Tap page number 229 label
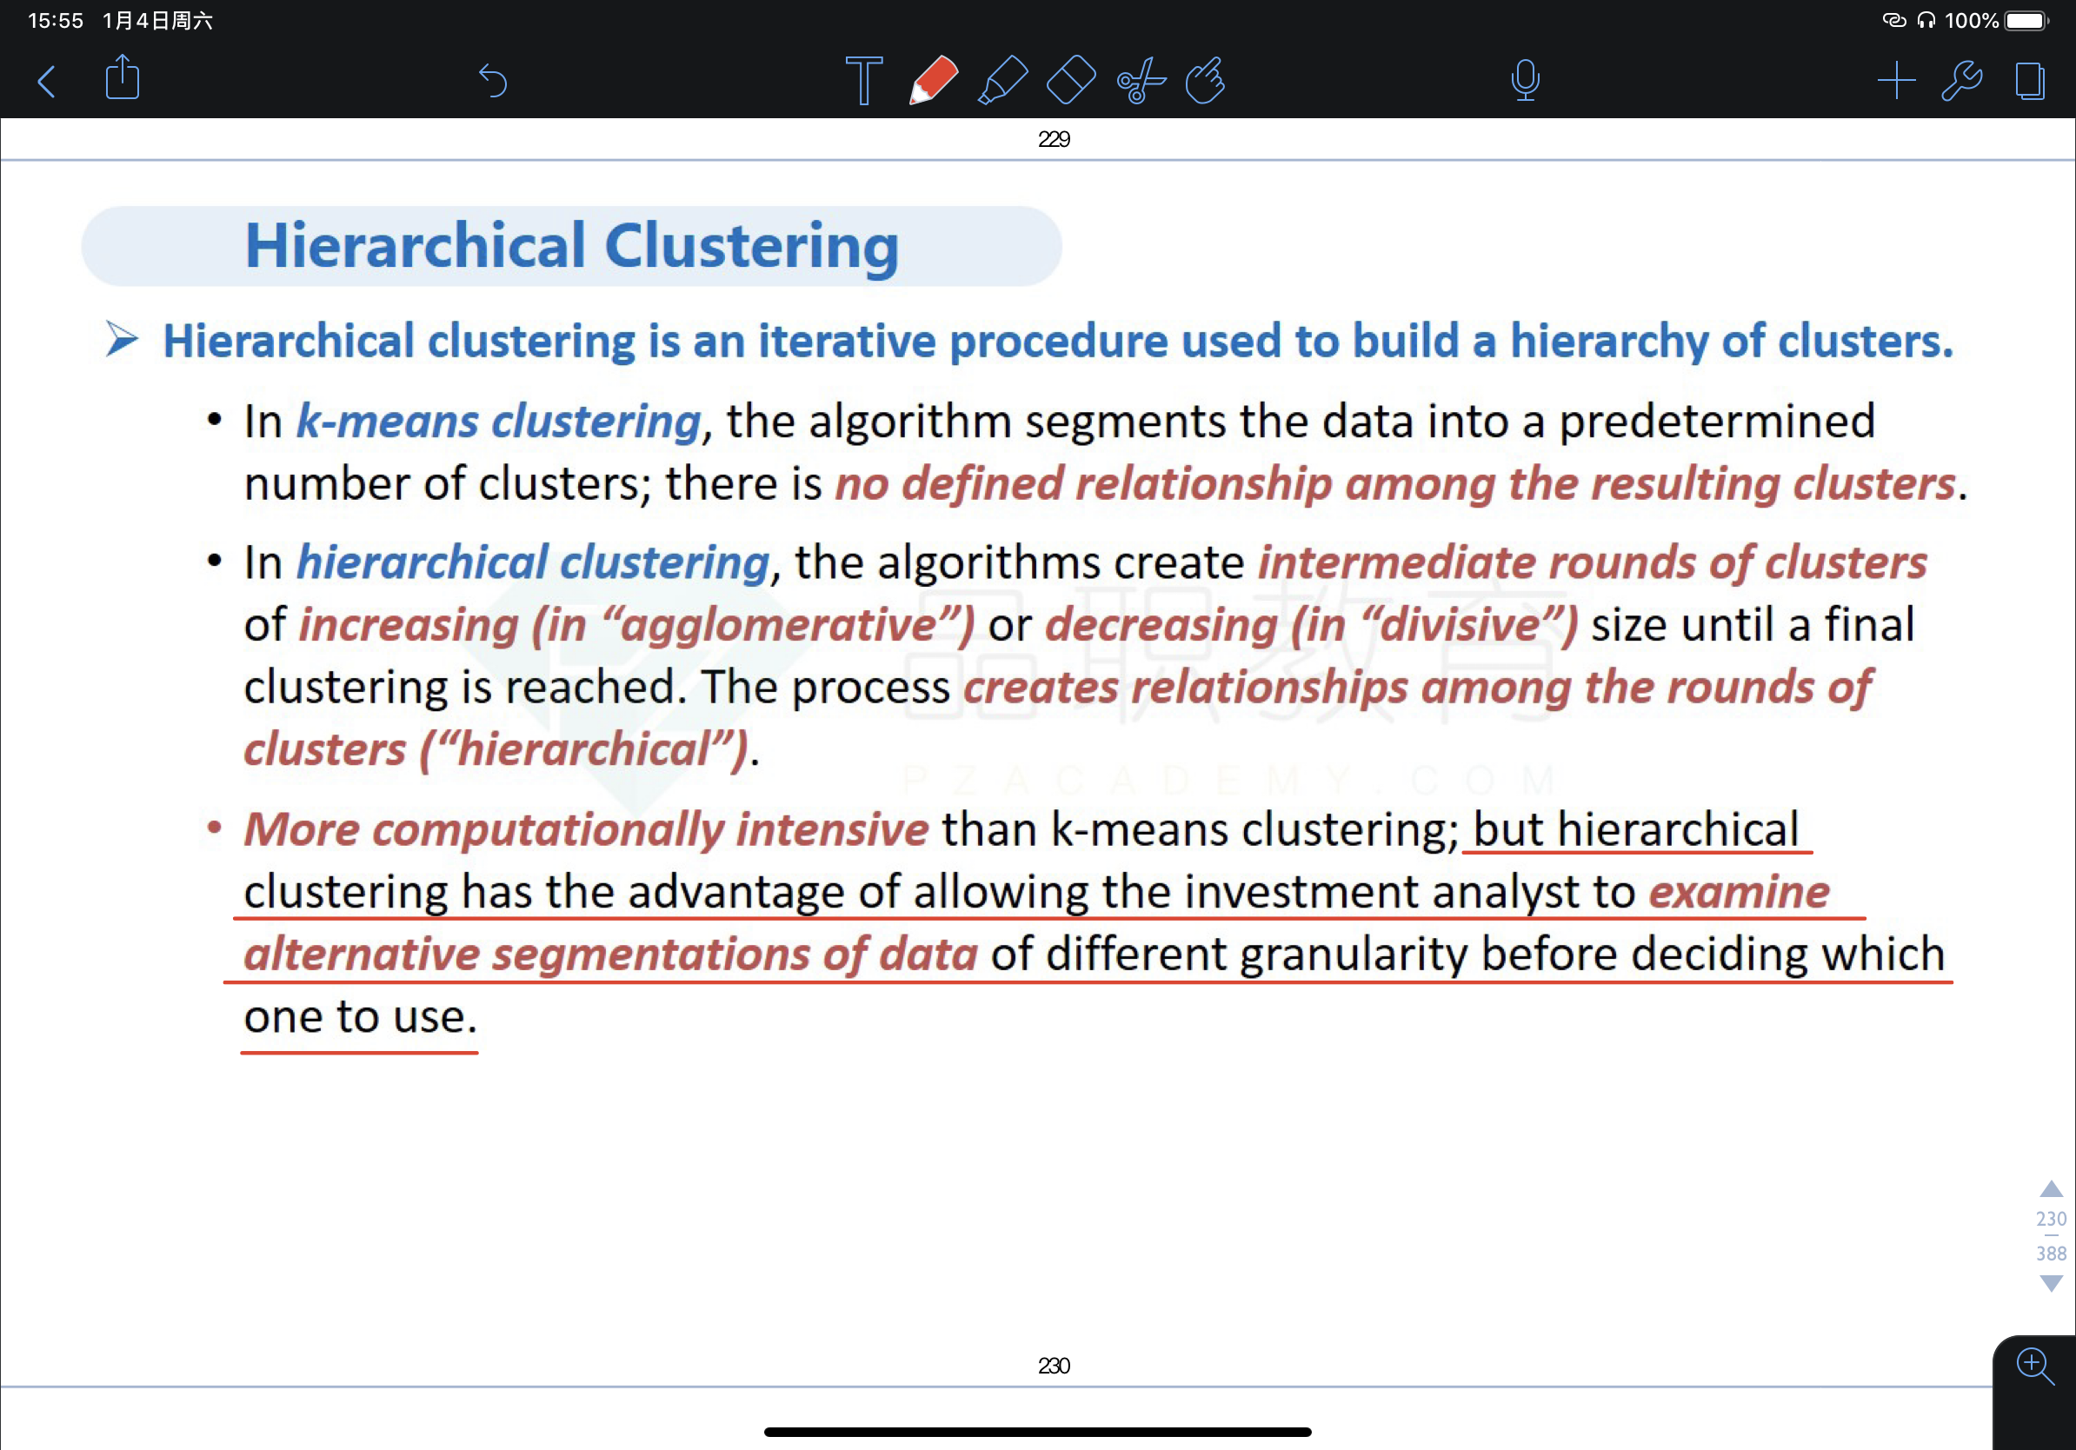Viewport: 2076px width, 1450px height. pos(1054,139)
